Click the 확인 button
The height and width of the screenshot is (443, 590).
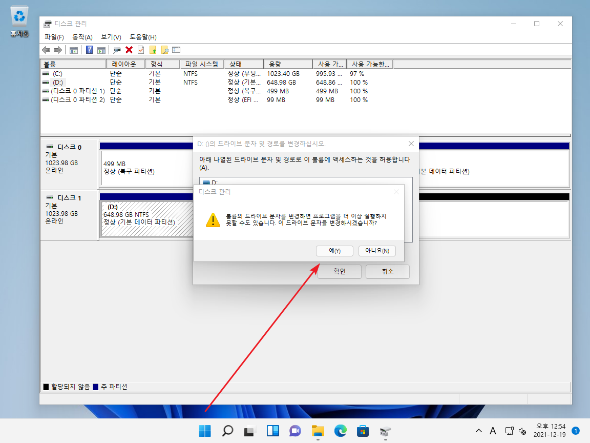[x=340, y=271]
